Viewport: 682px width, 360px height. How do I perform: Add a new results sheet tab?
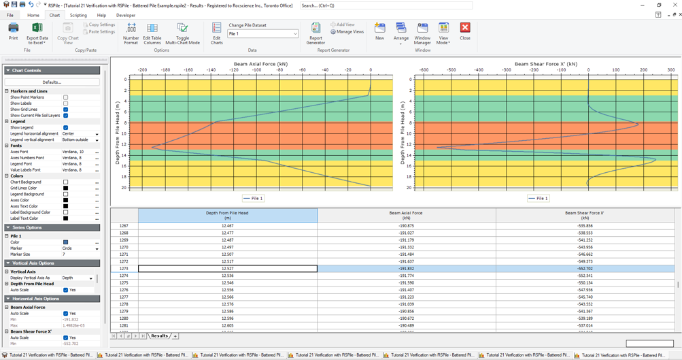point(175,336)
